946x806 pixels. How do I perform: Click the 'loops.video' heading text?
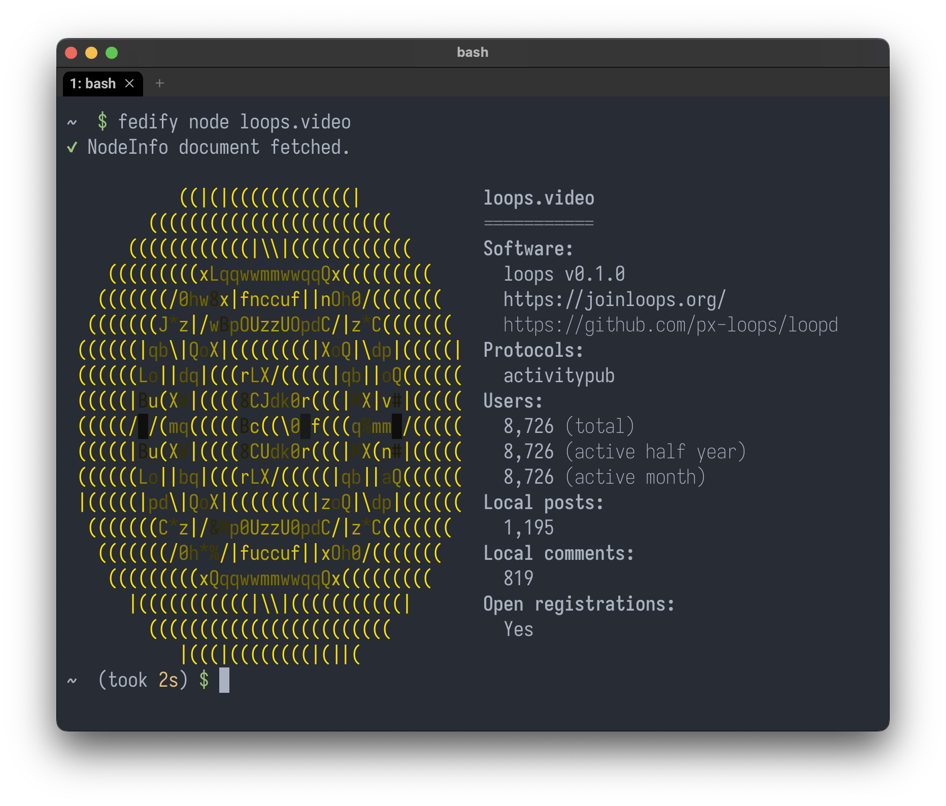click(538, 198)
